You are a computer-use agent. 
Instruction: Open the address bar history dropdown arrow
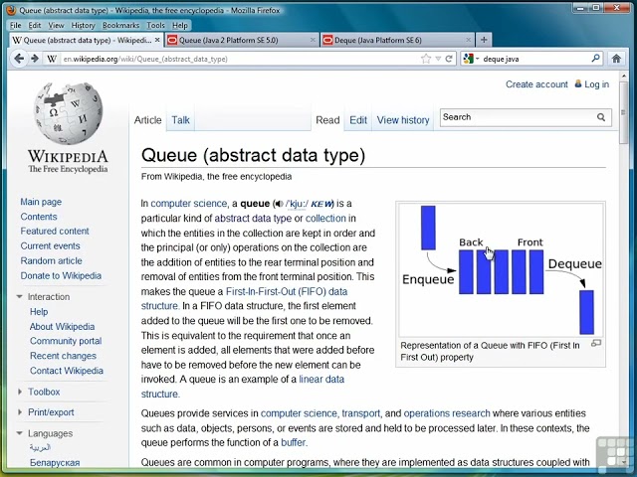point(438,59)
